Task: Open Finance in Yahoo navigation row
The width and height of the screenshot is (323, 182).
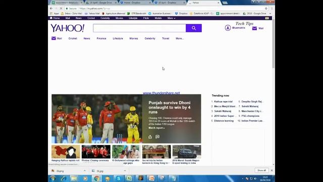Action: click(101, 38)
